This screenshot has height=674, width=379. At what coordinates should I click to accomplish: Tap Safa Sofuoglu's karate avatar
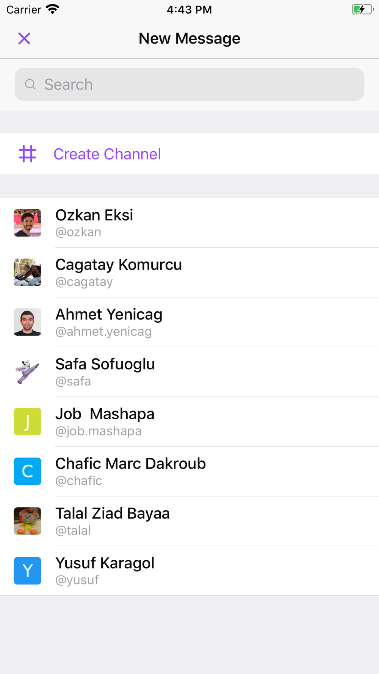click(27, 371)
